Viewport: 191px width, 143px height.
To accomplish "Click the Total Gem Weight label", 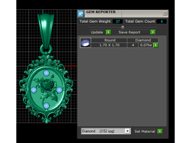I will (95, 21).
